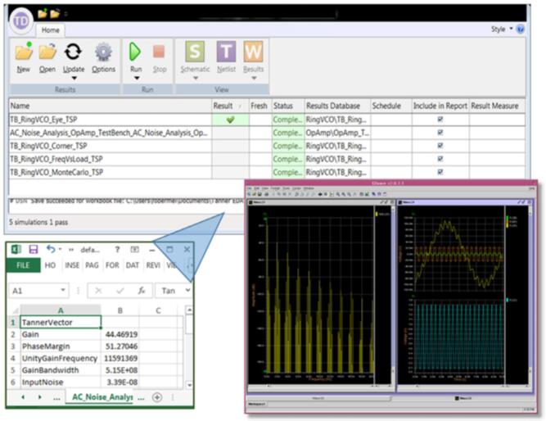Click the Excel Name Box showing A1
This screenshot has height=421, width=546.
pos(38,291)
